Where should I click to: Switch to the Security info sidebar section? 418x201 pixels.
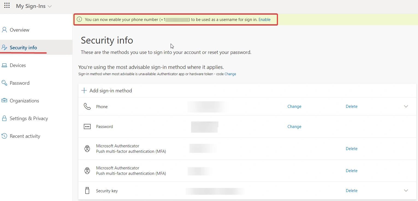click(x=23, y=47)
